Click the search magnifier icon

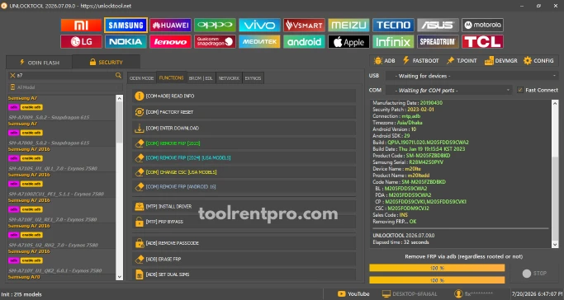[118, 75]
